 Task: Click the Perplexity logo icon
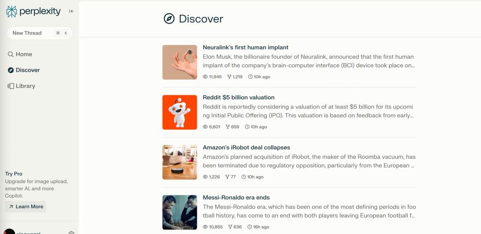click(12, 12)
